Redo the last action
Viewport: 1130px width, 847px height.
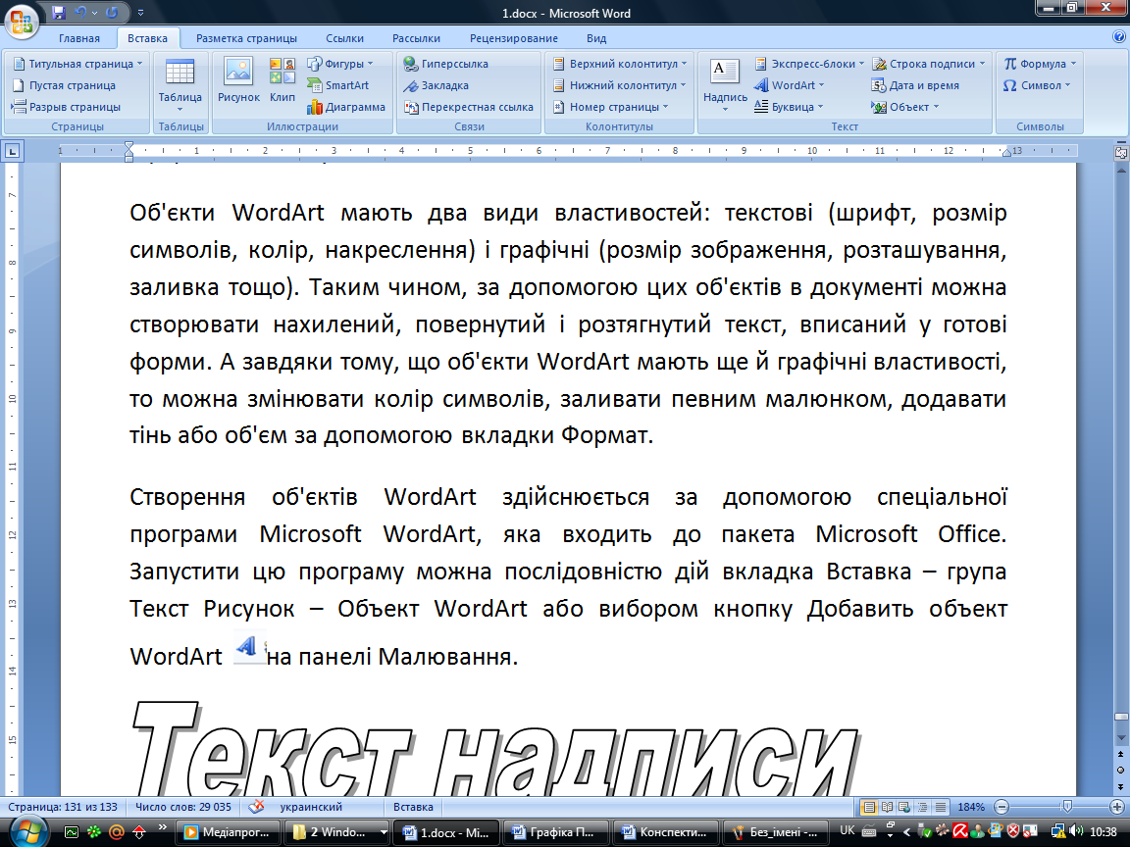pyautogui.click(x=112, y=12)
